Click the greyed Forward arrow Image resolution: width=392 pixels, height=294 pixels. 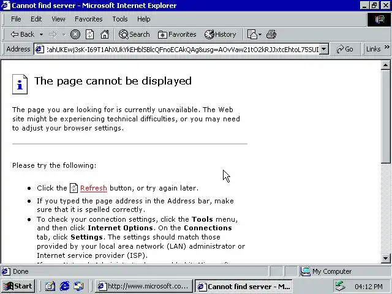pyautogui.click(x=53, y=34)
